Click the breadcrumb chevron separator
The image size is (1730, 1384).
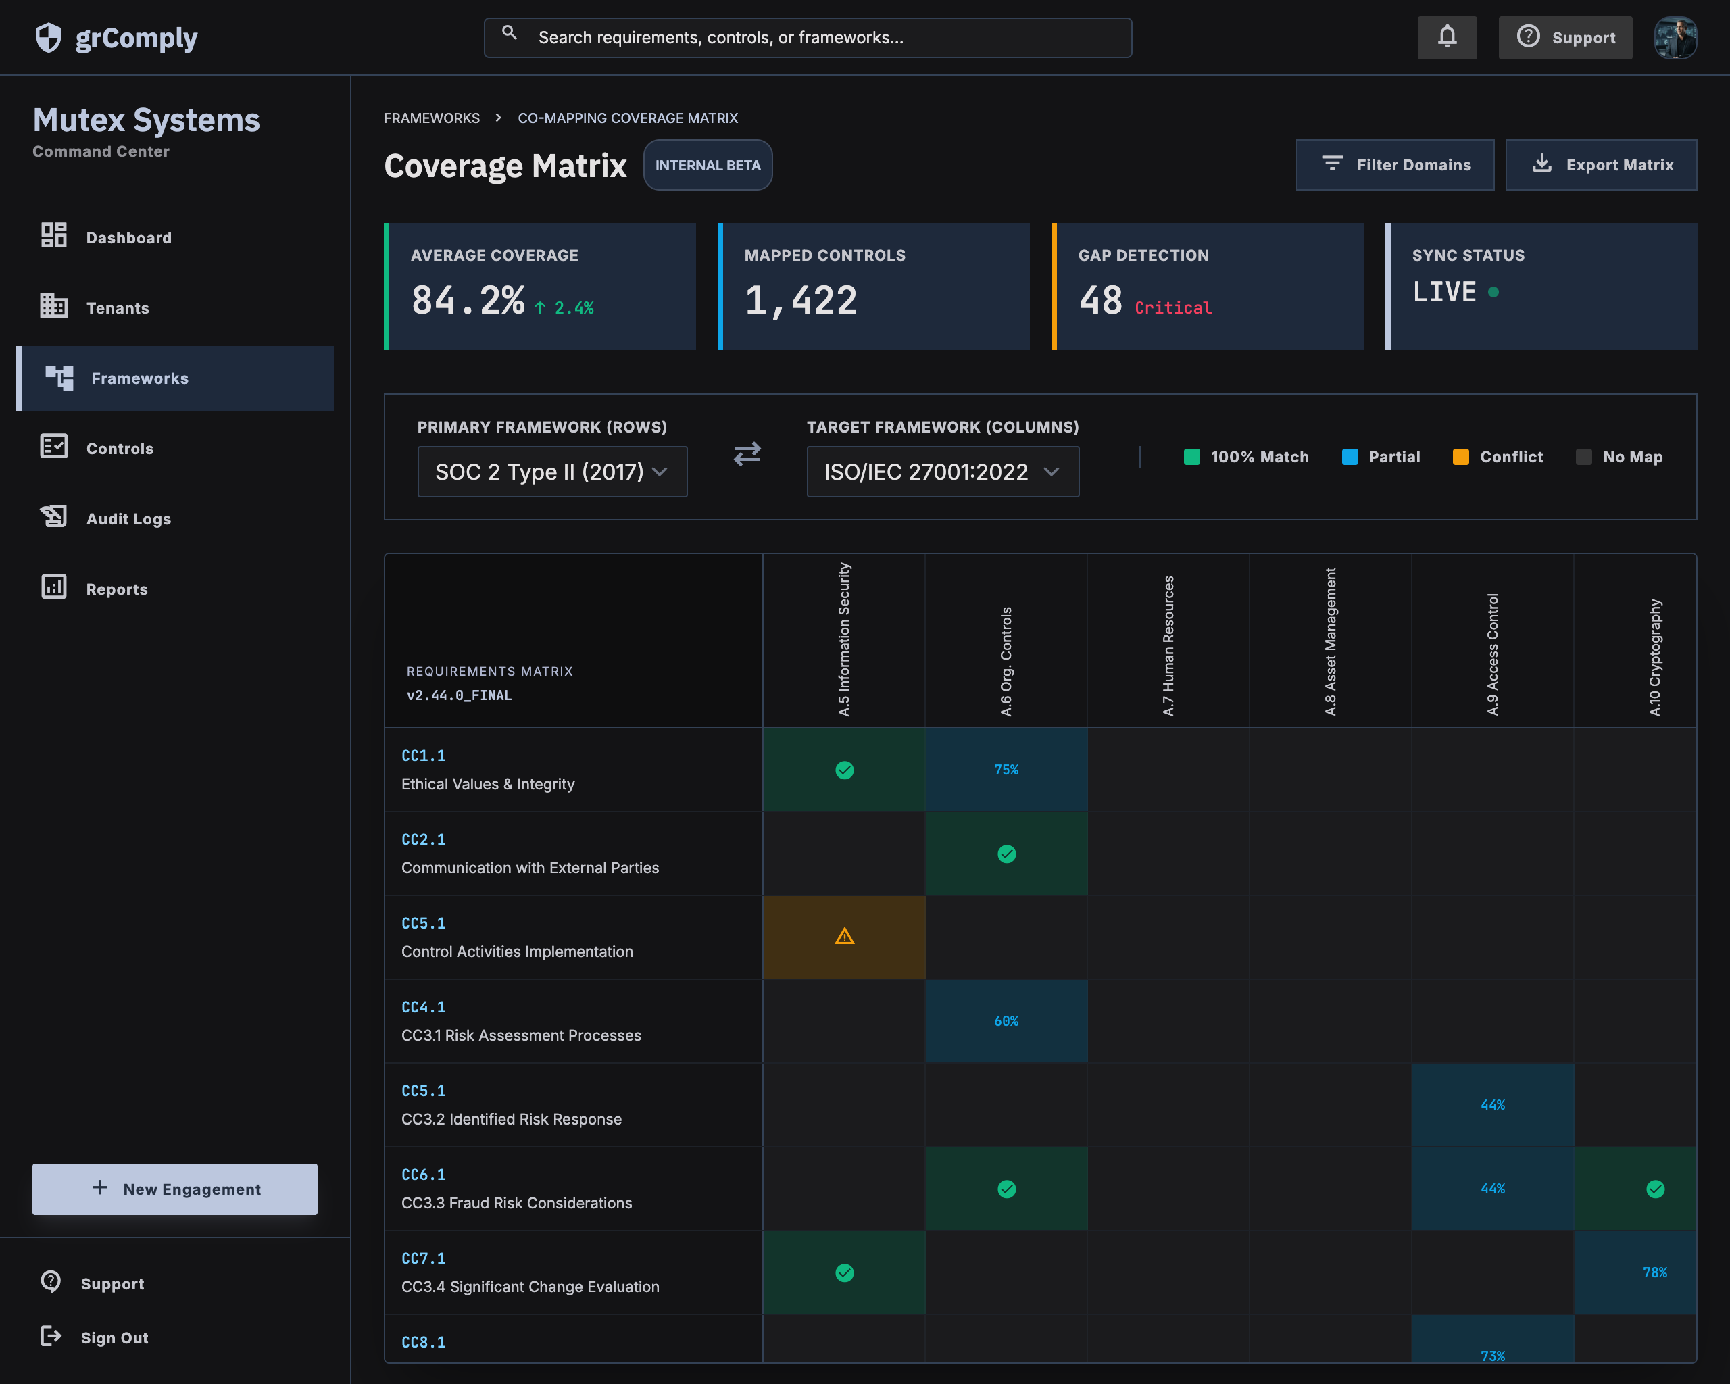point(498,118)
